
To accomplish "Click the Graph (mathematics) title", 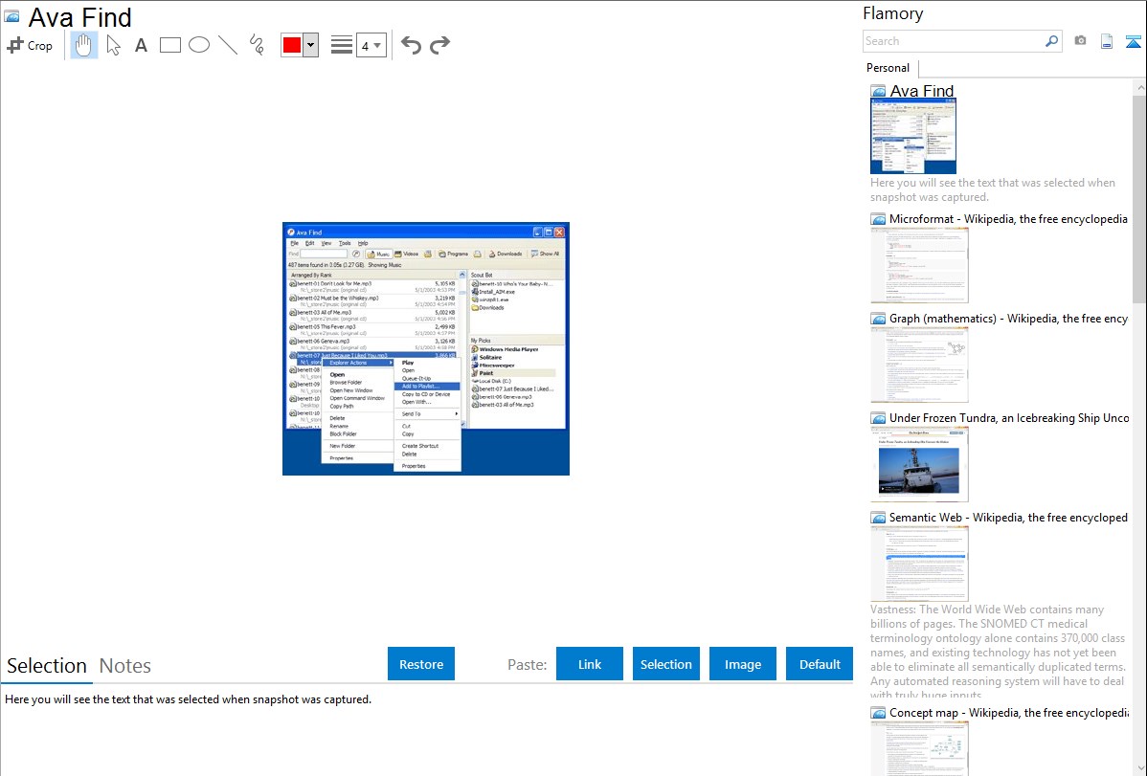I will pos(1008,319).
